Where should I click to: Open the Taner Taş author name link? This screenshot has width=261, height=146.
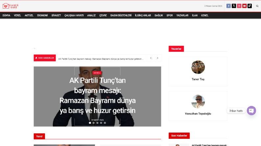(x=198, y=79)
